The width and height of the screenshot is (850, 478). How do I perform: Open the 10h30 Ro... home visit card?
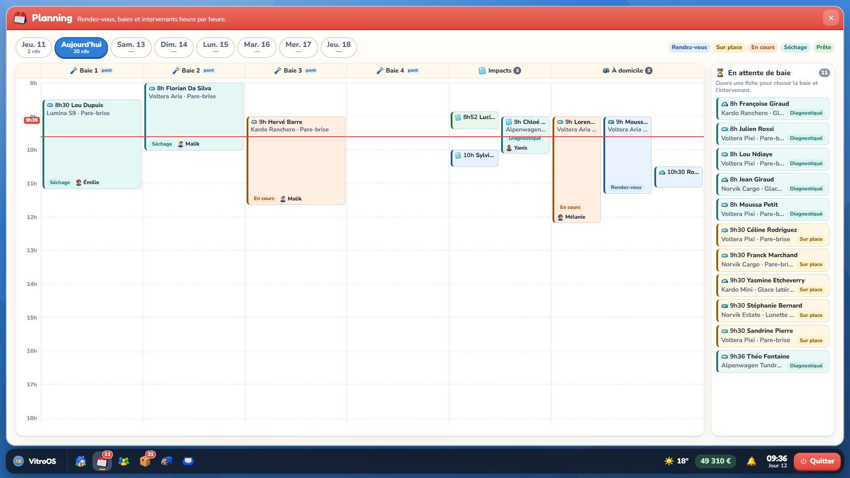[679, 177]
